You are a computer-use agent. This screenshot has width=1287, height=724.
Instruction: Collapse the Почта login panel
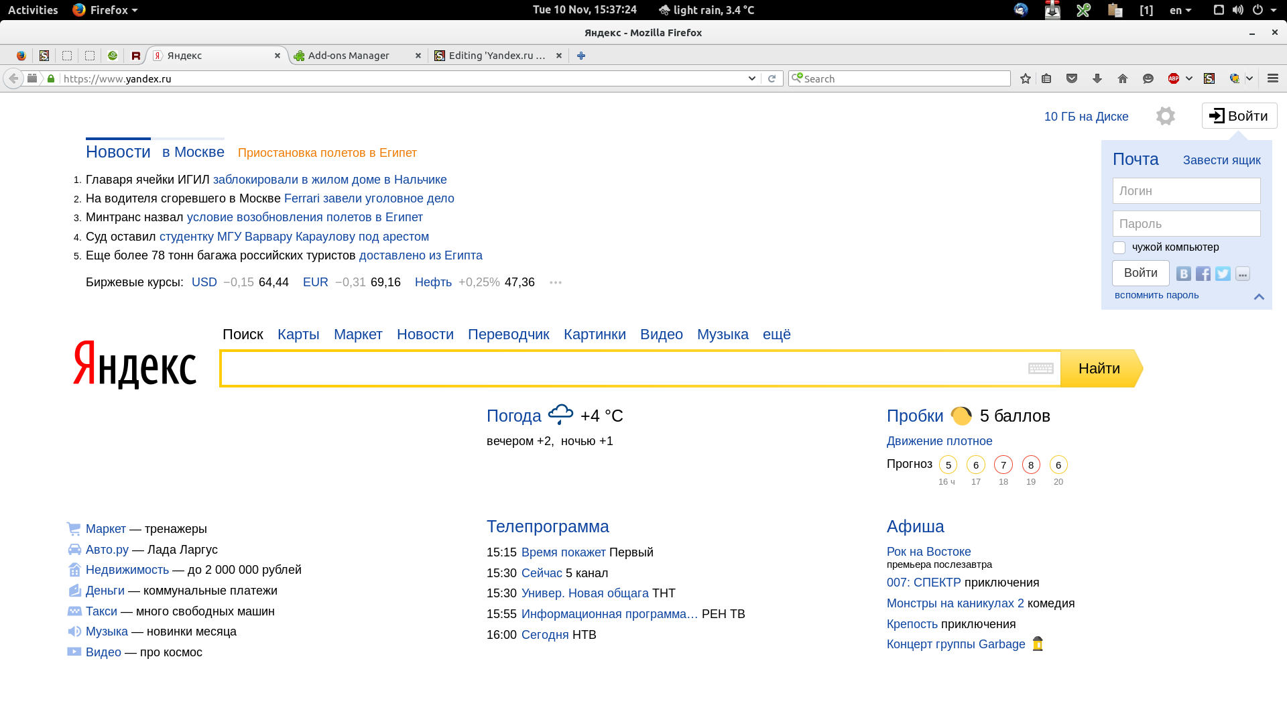coord(1259,296)
